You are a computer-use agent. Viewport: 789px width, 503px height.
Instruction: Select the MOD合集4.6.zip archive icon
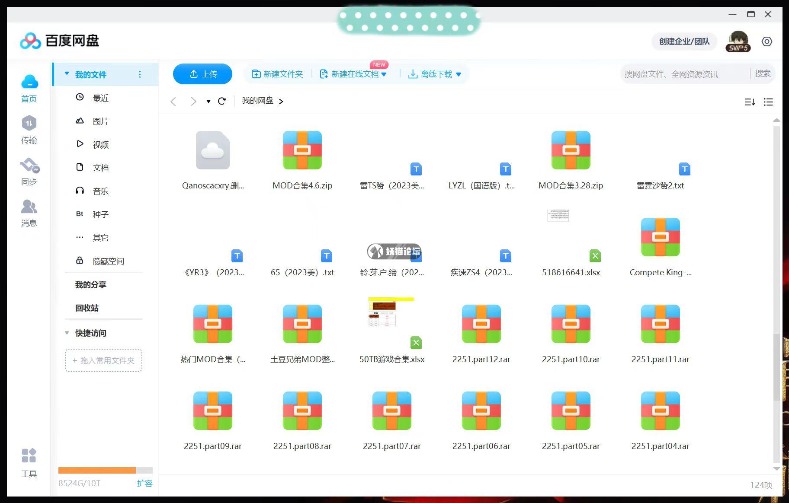coord(302,150)
